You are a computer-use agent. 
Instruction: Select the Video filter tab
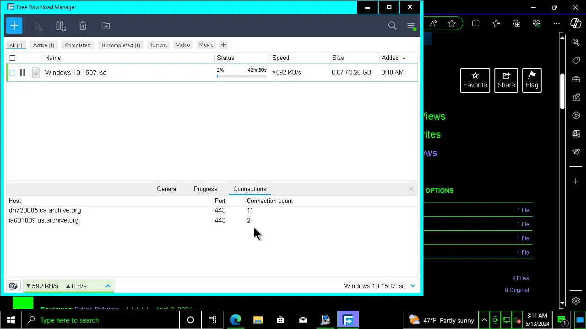coord(183,45)
